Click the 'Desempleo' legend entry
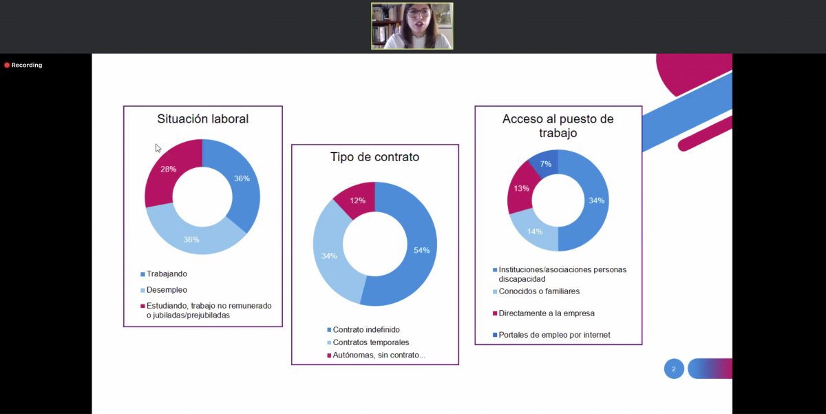This screenshot has width=826, height=414. click(x=164, y=290)
